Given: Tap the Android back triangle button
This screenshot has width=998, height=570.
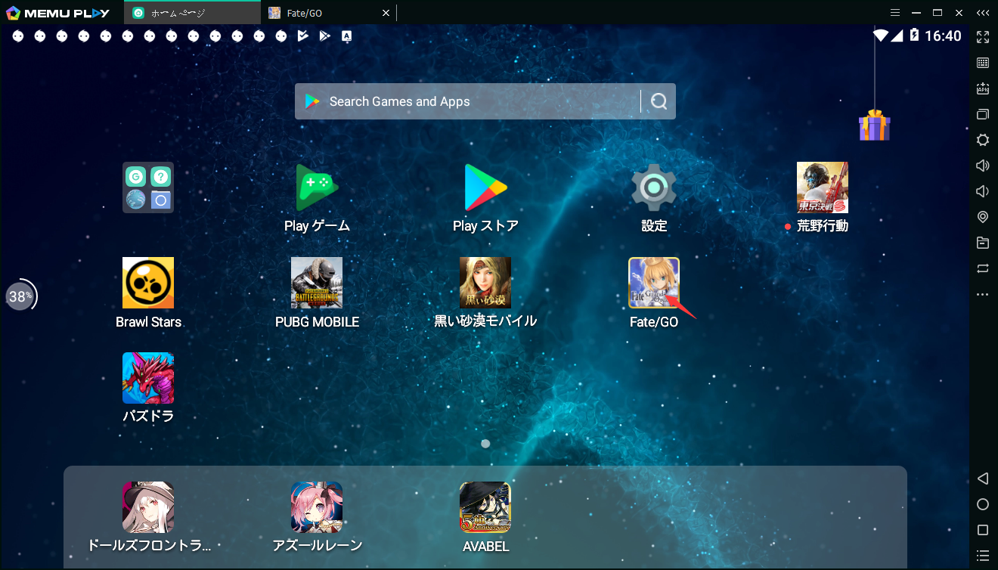Looking at the screenshot, I should tap(983, 479).
